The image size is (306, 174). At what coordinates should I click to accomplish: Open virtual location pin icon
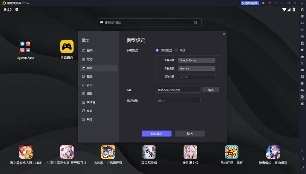pyautogui.click(x=302, y=97)
